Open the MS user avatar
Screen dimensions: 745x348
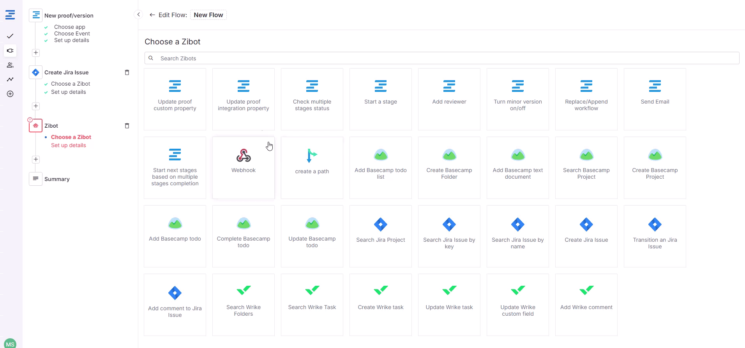(10, 343)
